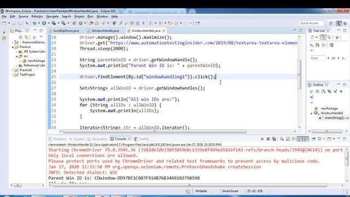Click the Back navigation arrow icon
Screen dimensions: 350x197
point(176,23)
